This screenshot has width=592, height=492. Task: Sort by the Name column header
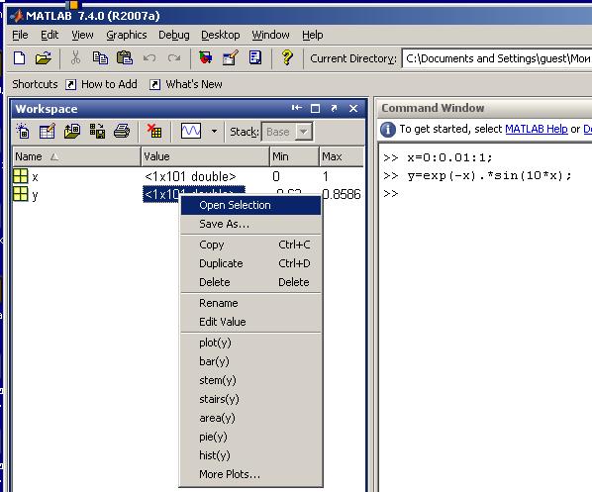(76, 156)
